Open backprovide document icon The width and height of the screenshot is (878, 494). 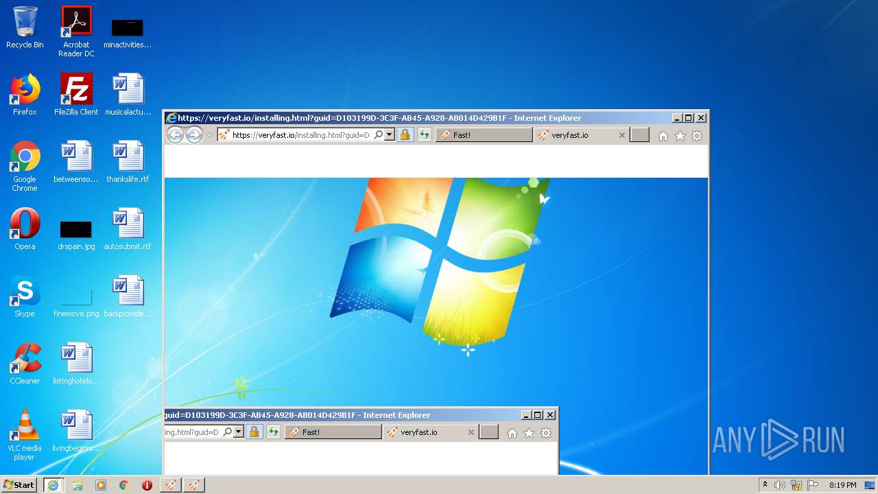(128, 296)
